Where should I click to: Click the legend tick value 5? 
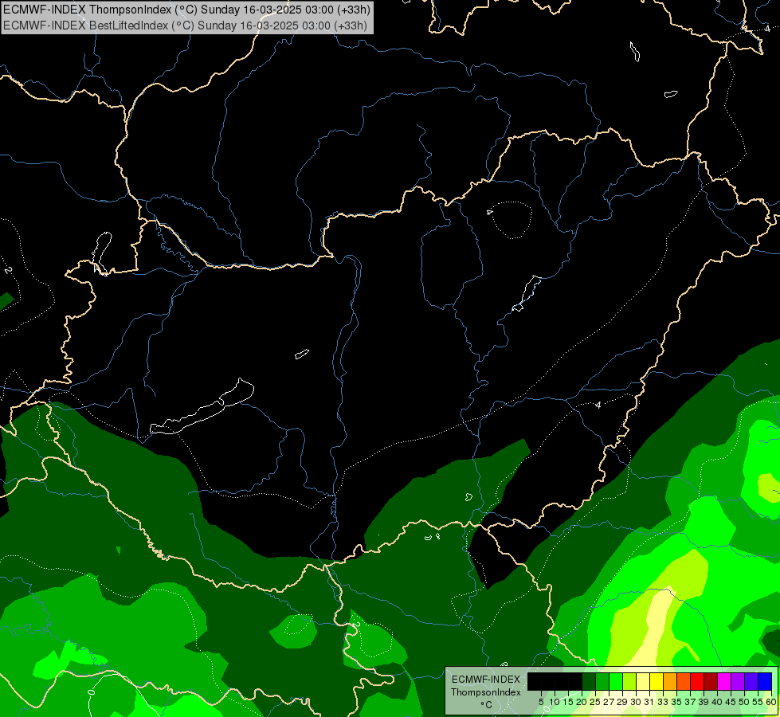click(x=541, y=702)
